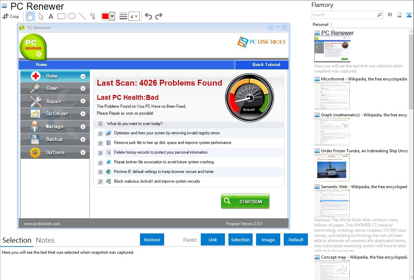The height and width of the screenshot is (280, 414).
Task: Click the line thickness icon
Action: tap(123, 16)
